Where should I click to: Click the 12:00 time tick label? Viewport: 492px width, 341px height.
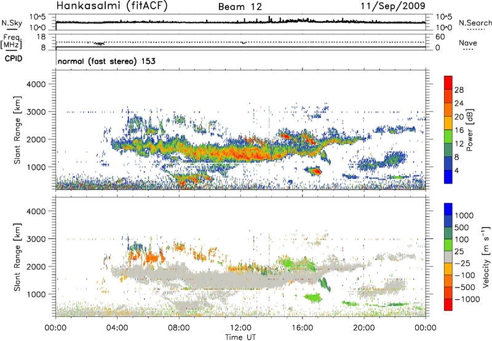click(240, 328)
